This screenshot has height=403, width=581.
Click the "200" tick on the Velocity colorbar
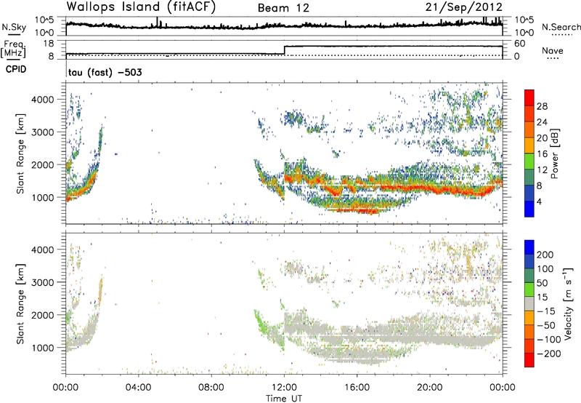pos(545,255)
